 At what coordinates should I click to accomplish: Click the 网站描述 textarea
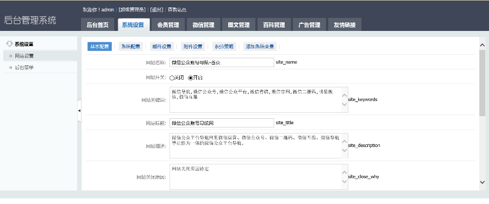click(259, 146)
